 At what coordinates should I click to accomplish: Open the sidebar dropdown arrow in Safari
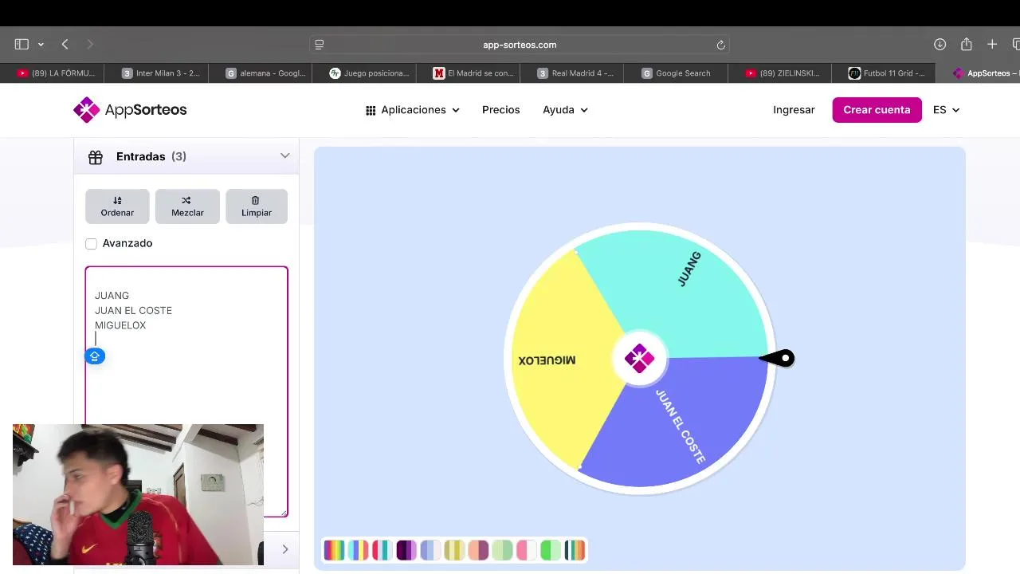click(41, 45)
